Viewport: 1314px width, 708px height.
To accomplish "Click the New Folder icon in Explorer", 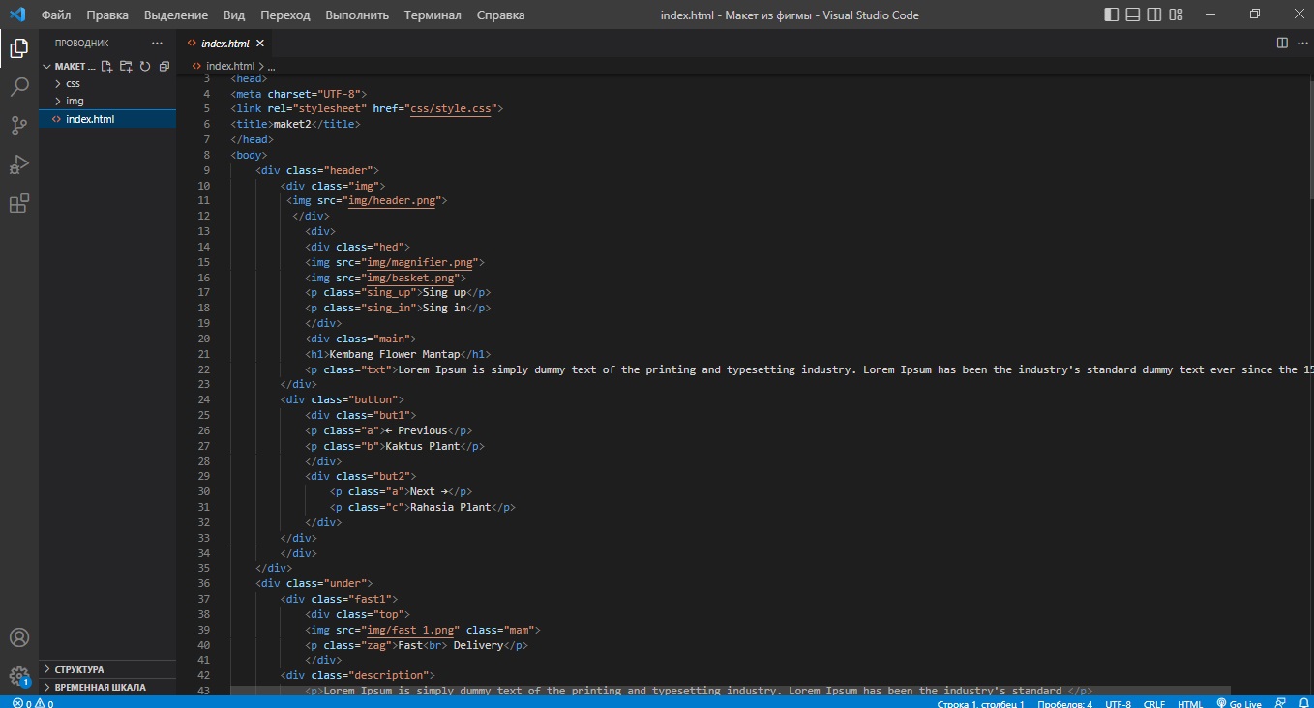I will 126,67.
